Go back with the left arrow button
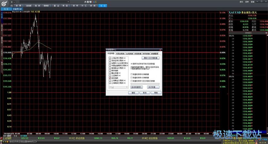Viewport: 268px width, 144px height. pyautogui.click(x=12, y=2)
